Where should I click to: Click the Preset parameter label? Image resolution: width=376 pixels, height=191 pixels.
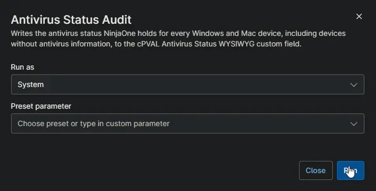point(41,106)
